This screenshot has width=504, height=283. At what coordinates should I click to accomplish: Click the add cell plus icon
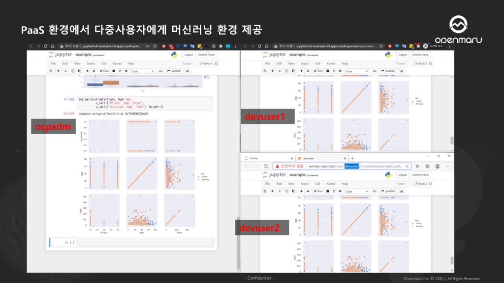pyautogui.click(x=59, y=70)
